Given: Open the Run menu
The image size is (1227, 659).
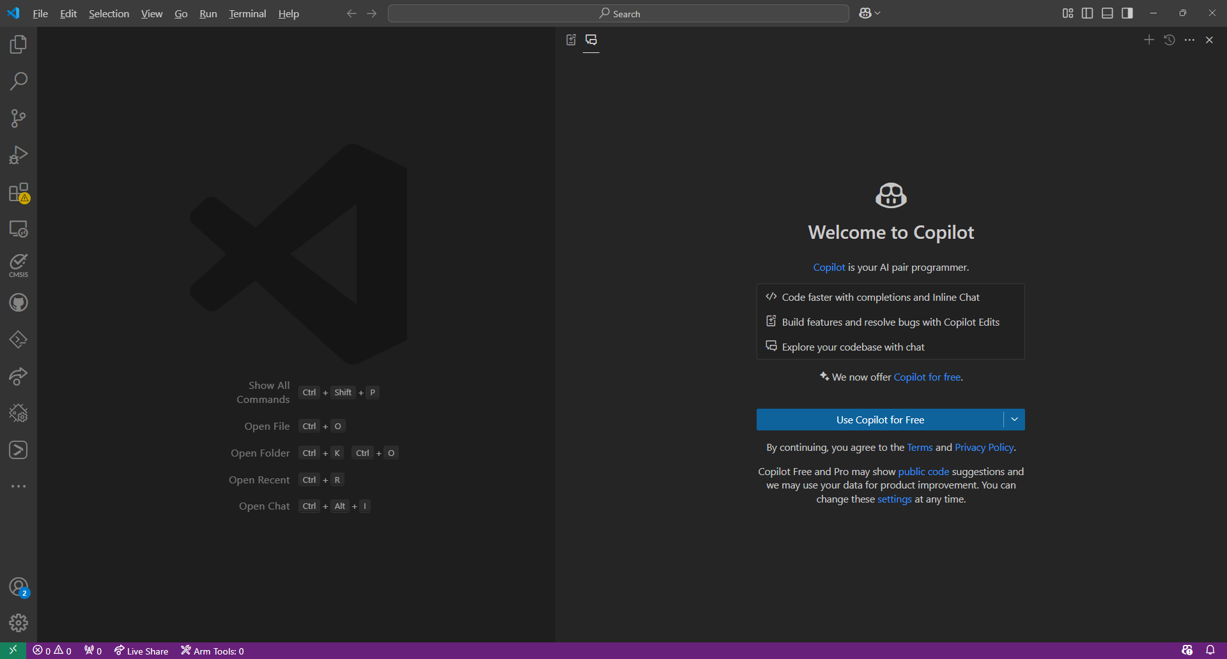Looking at the screenshot, I should [x=208, y=13].
